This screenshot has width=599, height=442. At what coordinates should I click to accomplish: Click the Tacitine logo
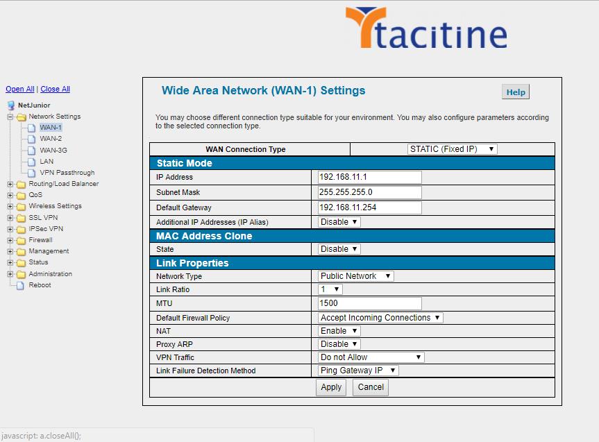click(425, 30)
